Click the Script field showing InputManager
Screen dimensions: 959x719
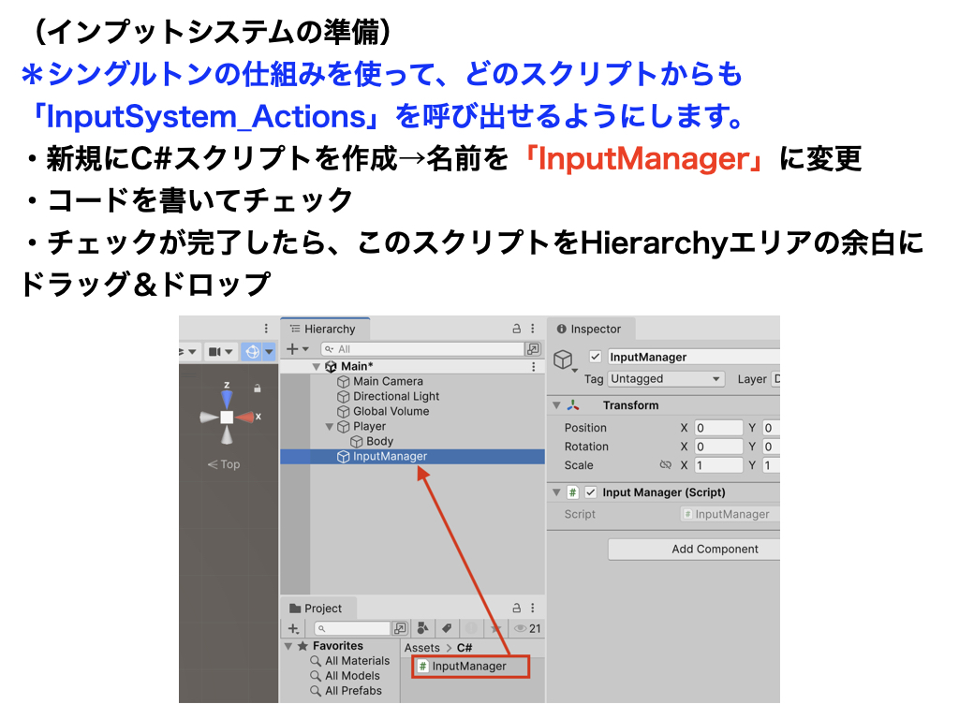click(730, 514)
